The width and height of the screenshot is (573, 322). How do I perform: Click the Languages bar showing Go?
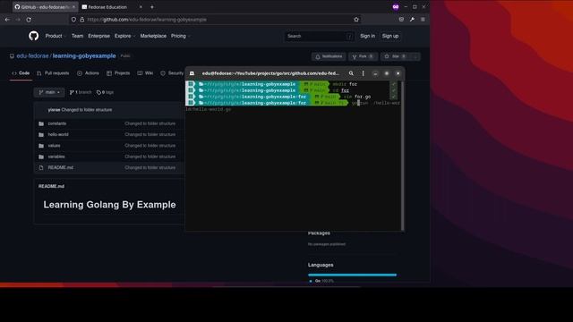[x=352, y=275]
